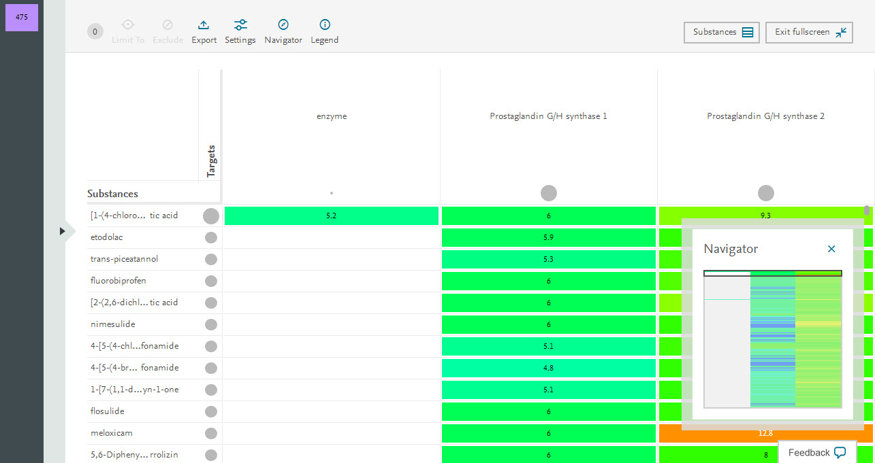Select the meloxicam row circle
Image resolution: width=875 pixels, height=463 pixels.
coord(211,434)
